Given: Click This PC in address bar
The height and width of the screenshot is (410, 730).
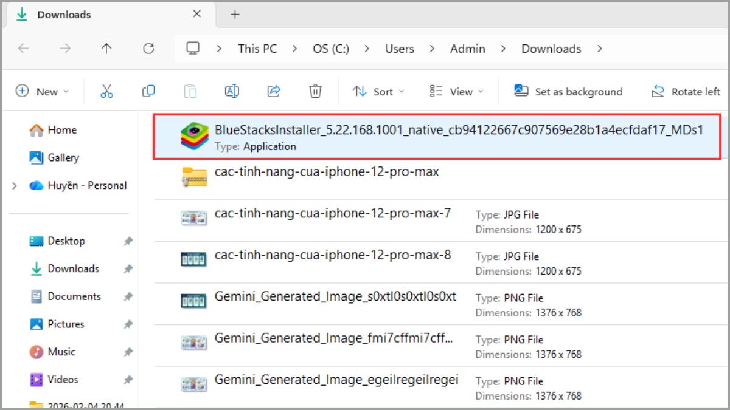Looking at the screenshot, I should coord(257,49).
